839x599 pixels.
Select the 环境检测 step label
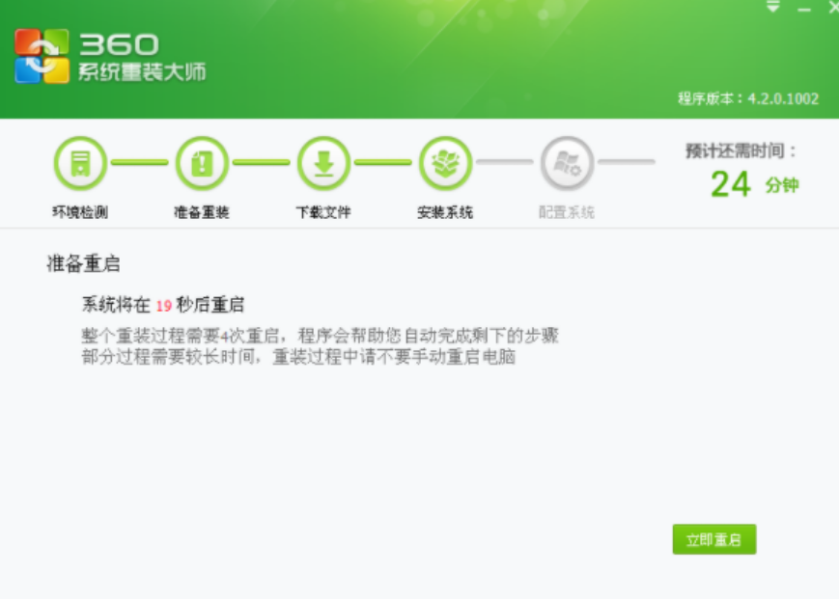click(x=80, y=212)
